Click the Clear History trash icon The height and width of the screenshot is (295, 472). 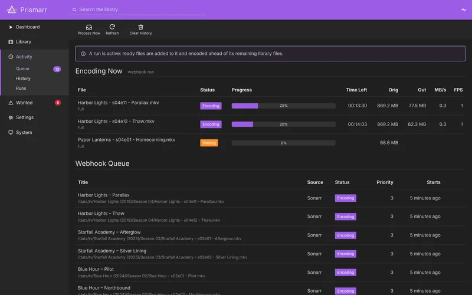[x=140, y=27]
